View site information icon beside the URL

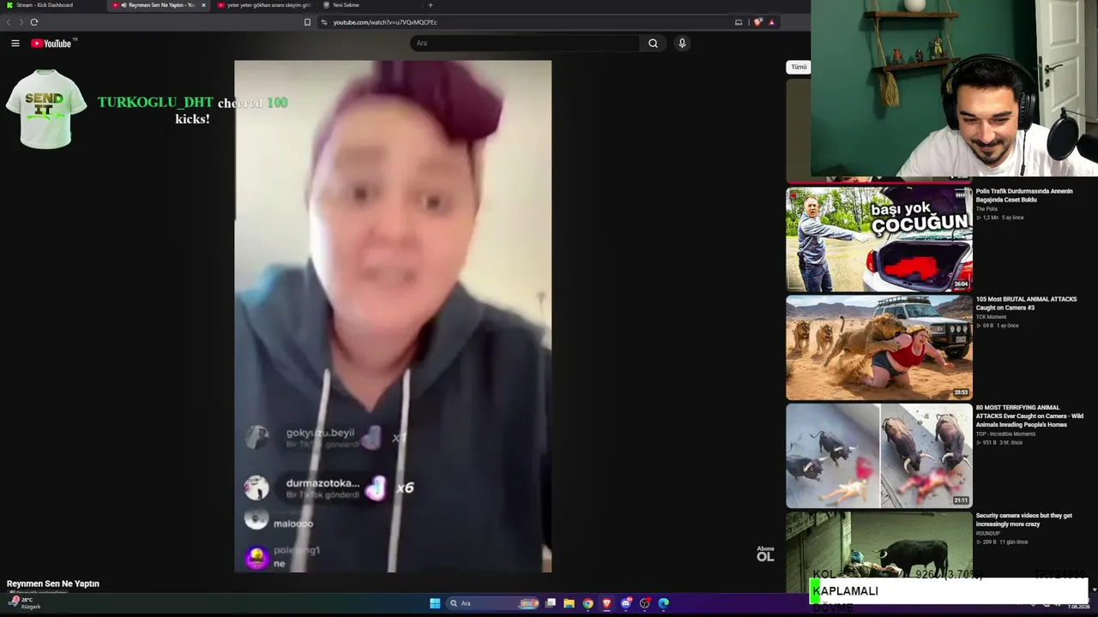tap(324, 22)
